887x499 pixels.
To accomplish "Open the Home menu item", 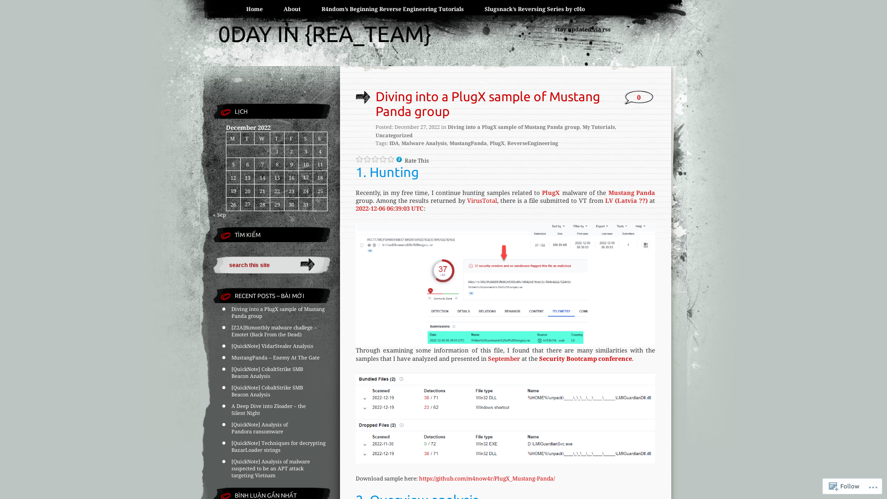I will click(x=254, y=9).
